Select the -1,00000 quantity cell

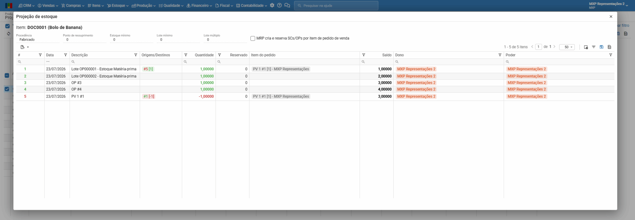(199, 96)
